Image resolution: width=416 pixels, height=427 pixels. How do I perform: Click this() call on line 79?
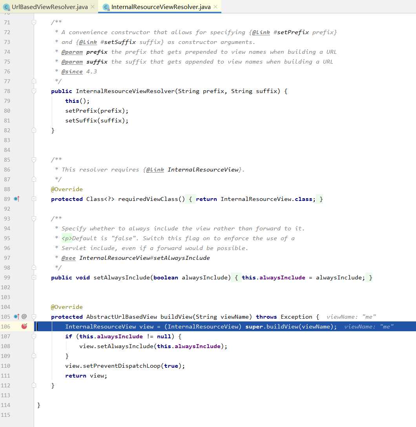tap(77, 101)
